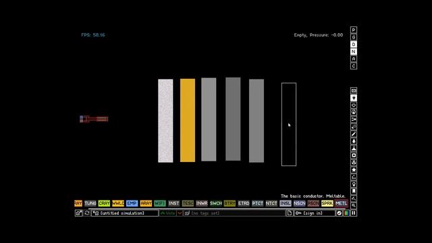Open the simulation browser icon
The width and height of the screenshot is (432, 243).
click(x=78, y=213)
